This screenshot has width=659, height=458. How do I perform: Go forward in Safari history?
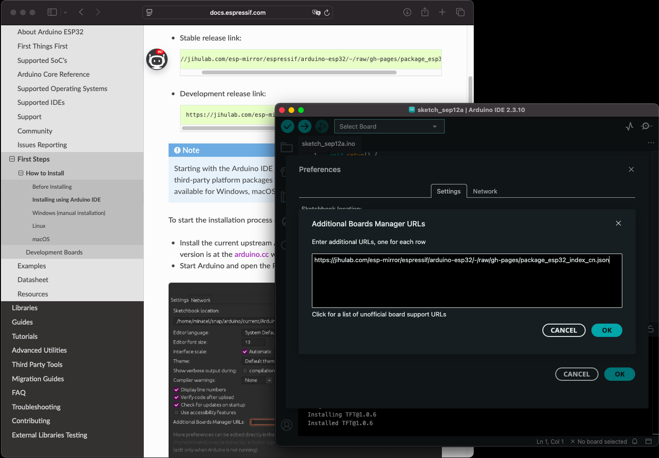point(98,12)
